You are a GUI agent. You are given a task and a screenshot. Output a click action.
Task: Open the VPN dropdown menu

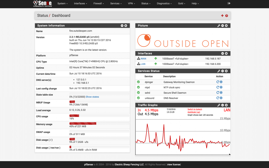coord(131,3)
